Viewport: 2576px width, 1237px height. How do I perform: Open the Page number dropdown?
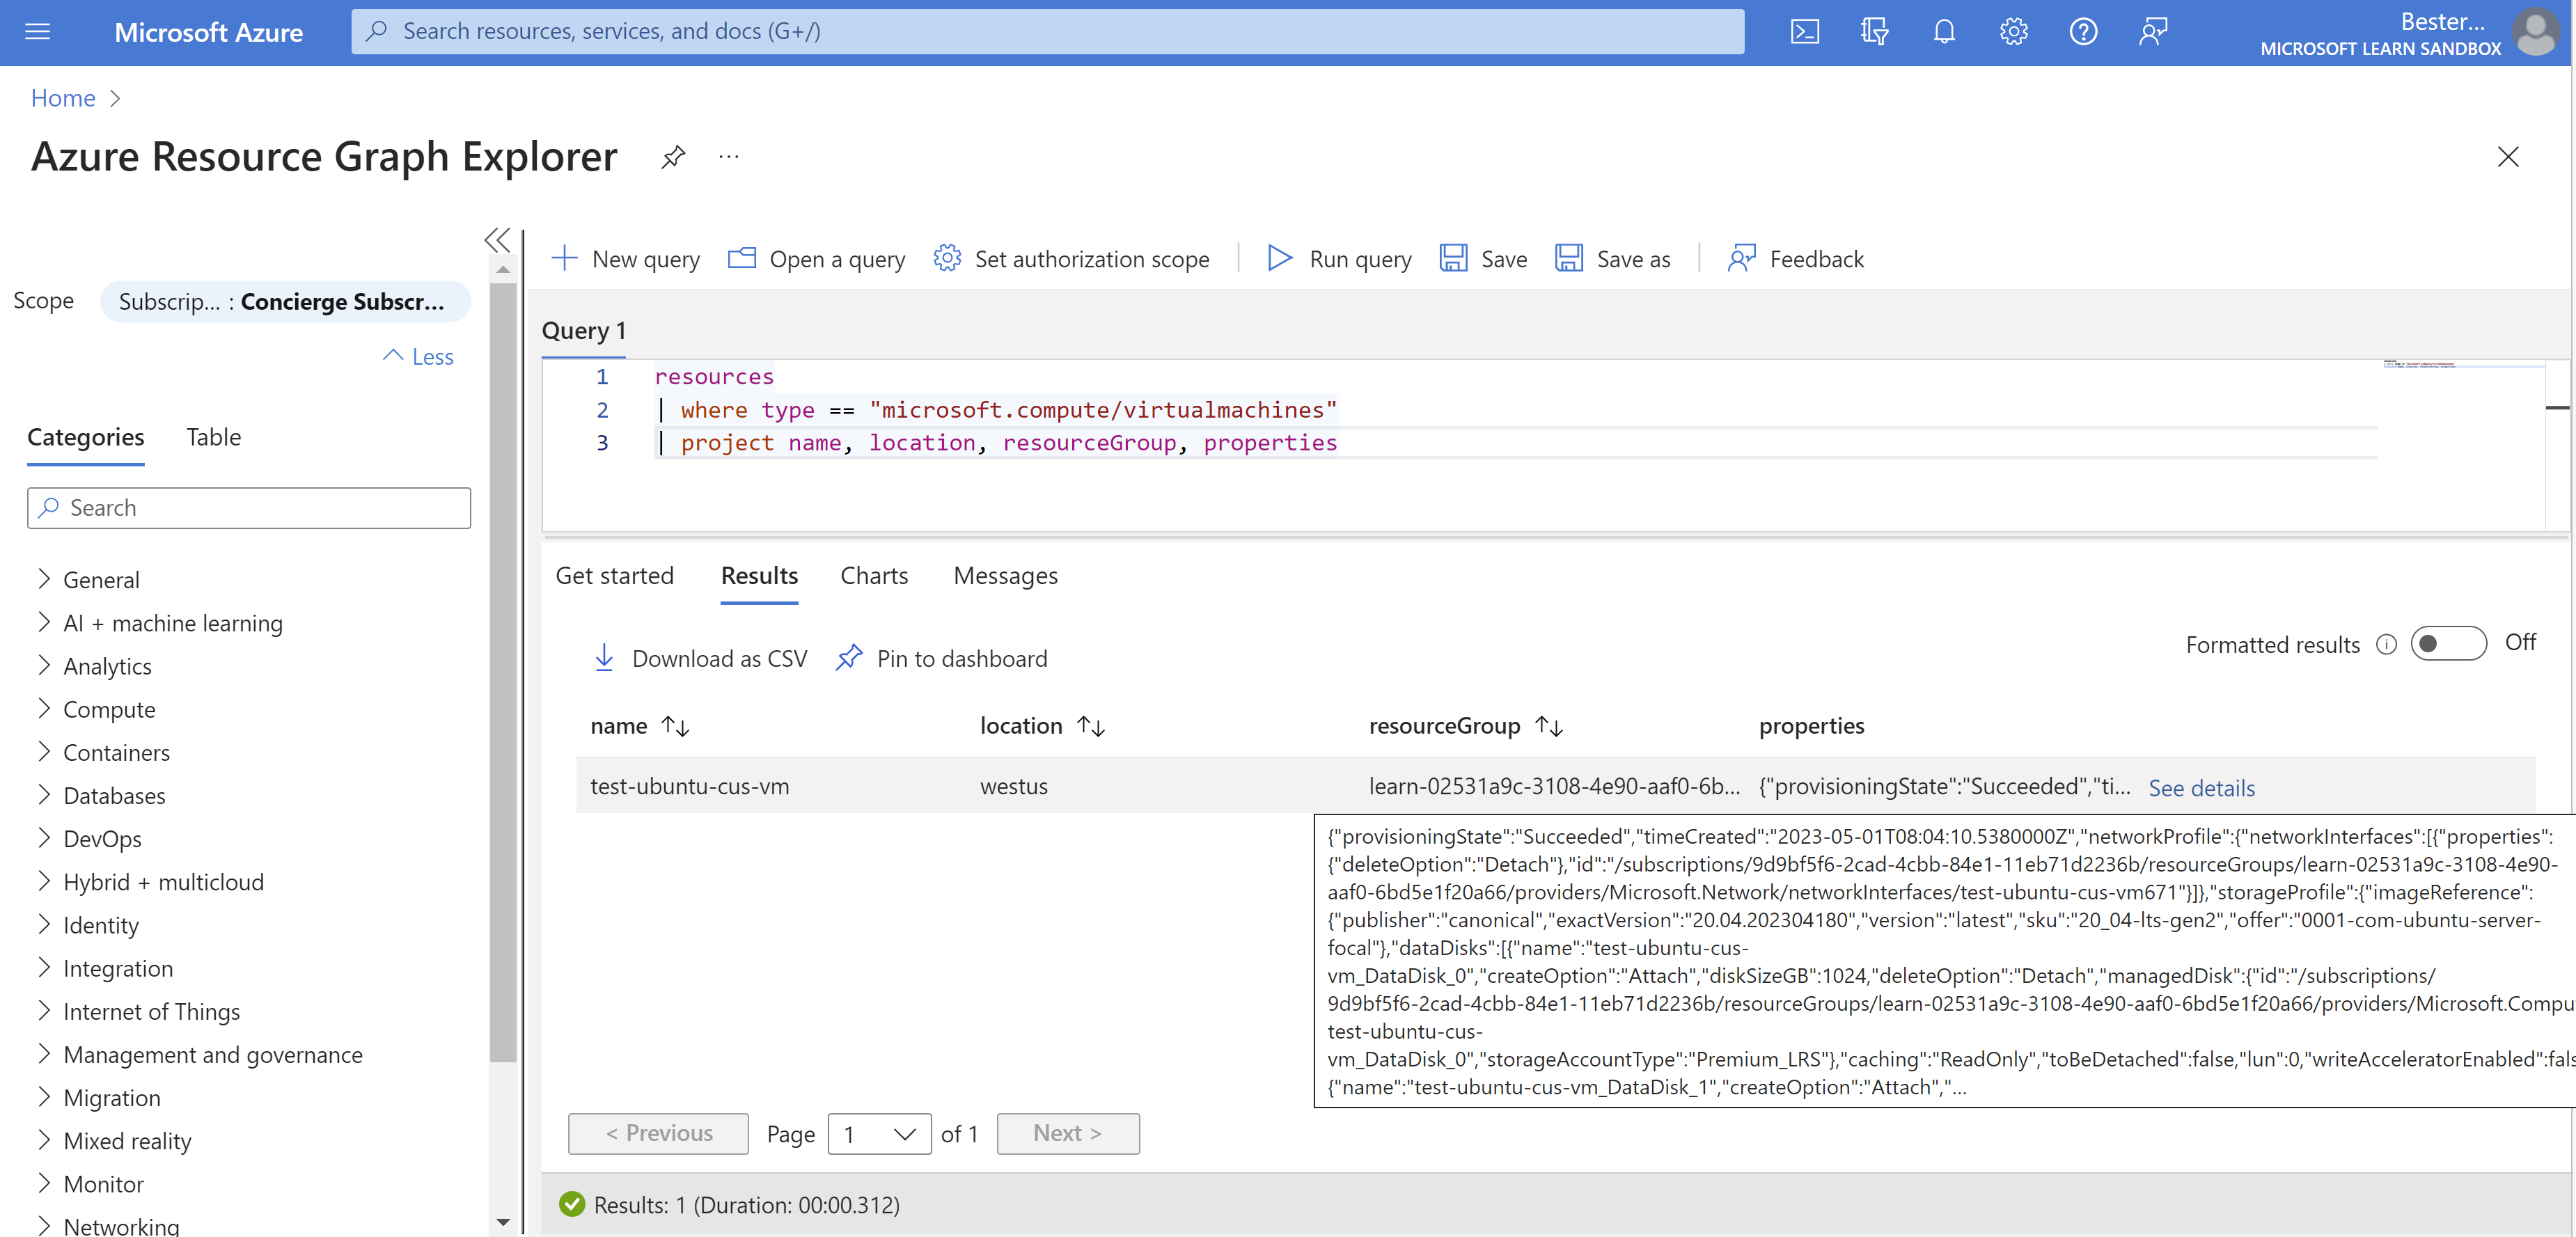click(879, 1134)
